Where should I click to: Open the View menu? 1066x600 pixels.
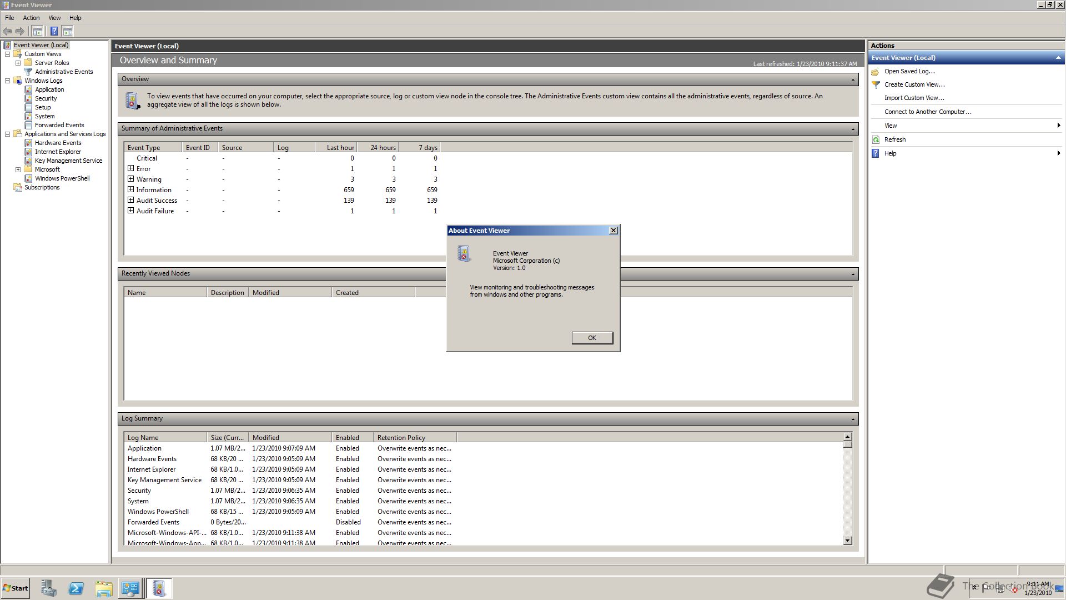point(54,18)
